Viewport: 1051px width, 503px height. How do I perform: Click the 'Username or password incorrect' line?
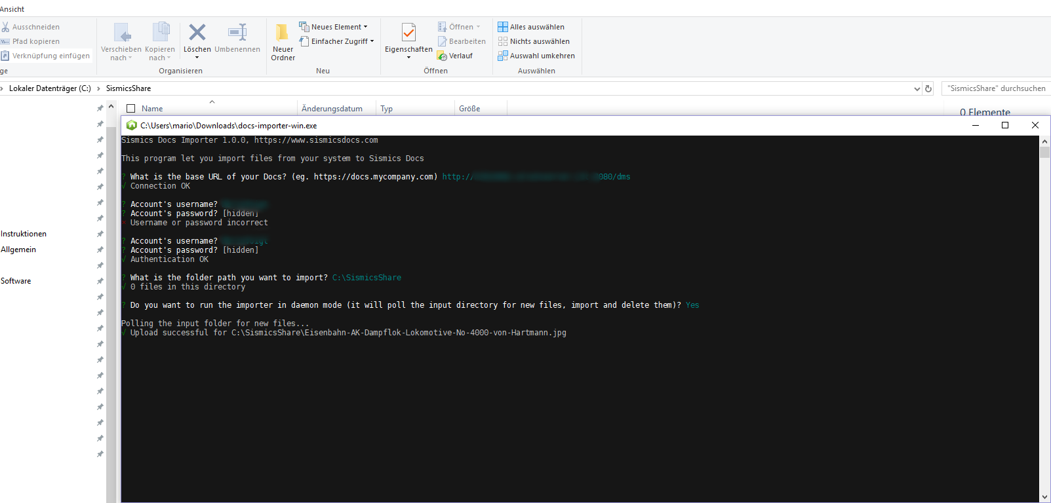click(x=199, y=223)
